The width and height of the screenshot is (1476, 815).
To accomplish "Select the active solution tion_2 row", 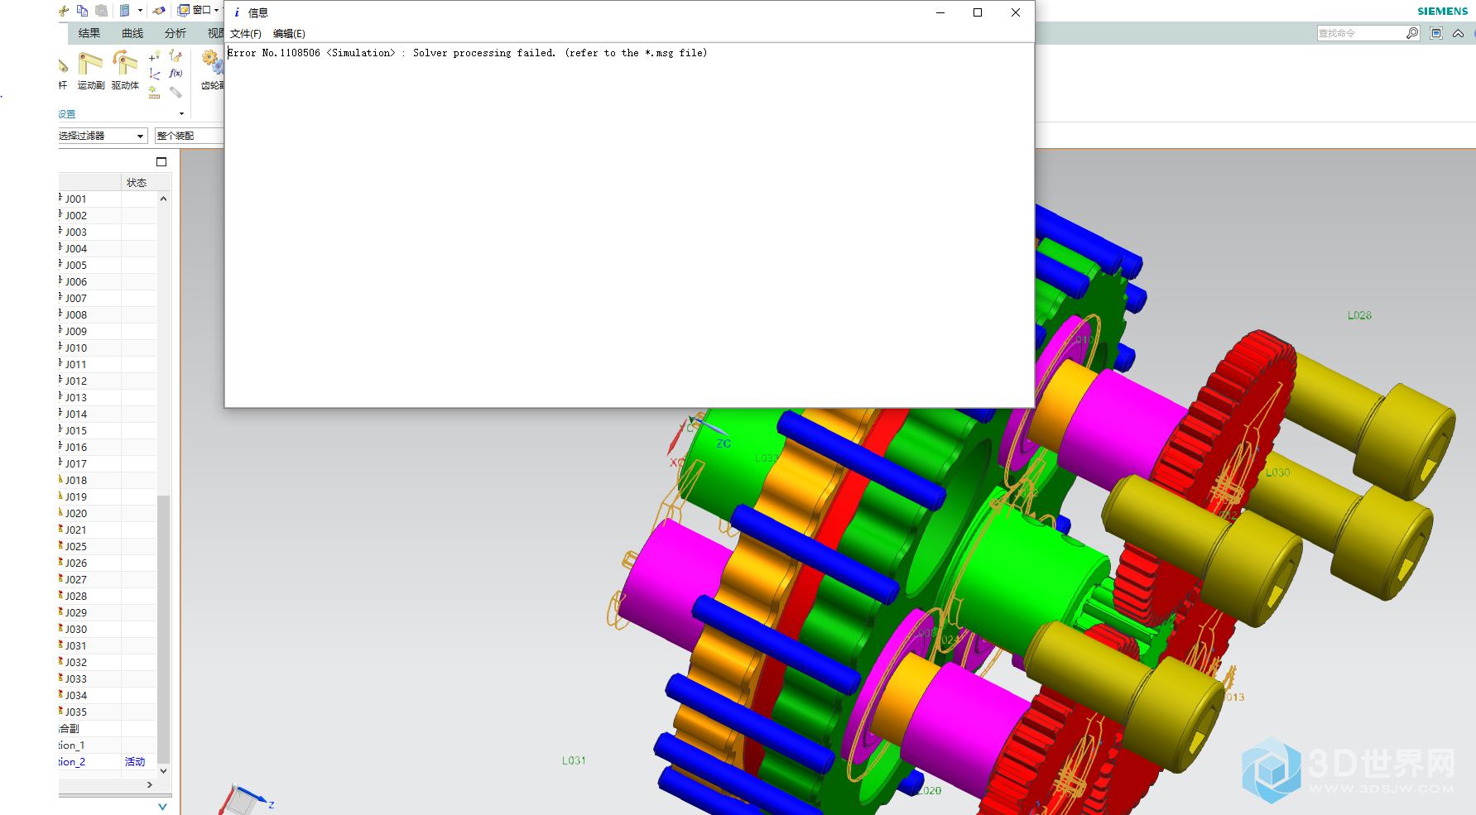I will pyautogui.click(x=107, y=762).
